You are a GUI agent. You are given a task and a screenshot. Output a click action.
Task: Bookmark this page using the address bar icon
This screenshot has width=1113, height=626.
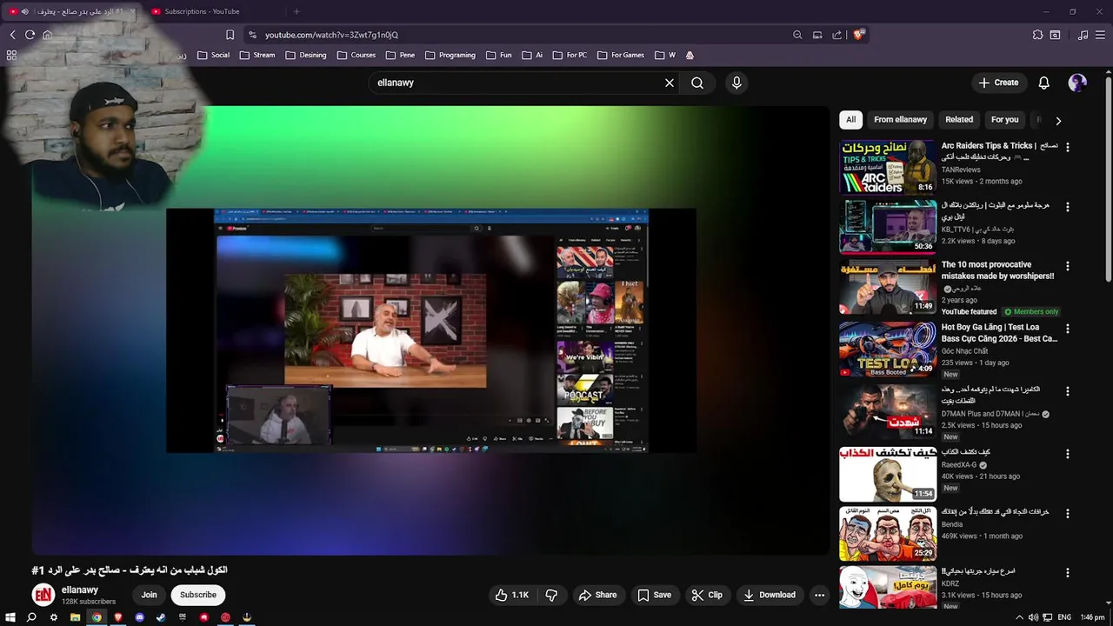[x=230, y=35]
